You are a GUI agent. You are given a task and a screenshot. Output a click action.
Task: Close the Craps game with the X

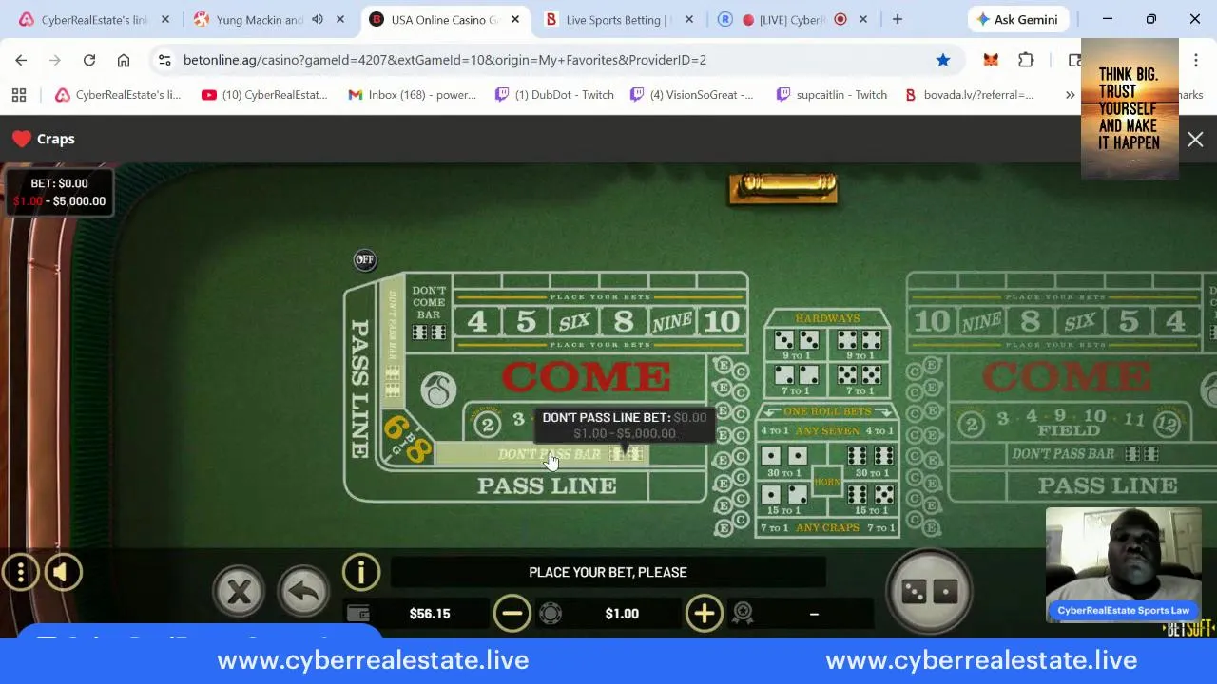[x=1195, y=140]
